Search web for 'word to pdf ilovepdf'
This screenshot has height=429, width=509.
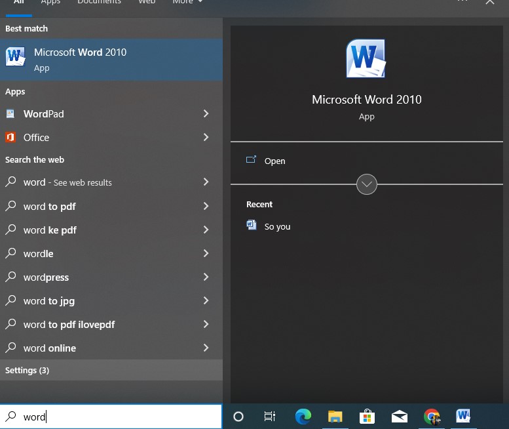(111, 324)
